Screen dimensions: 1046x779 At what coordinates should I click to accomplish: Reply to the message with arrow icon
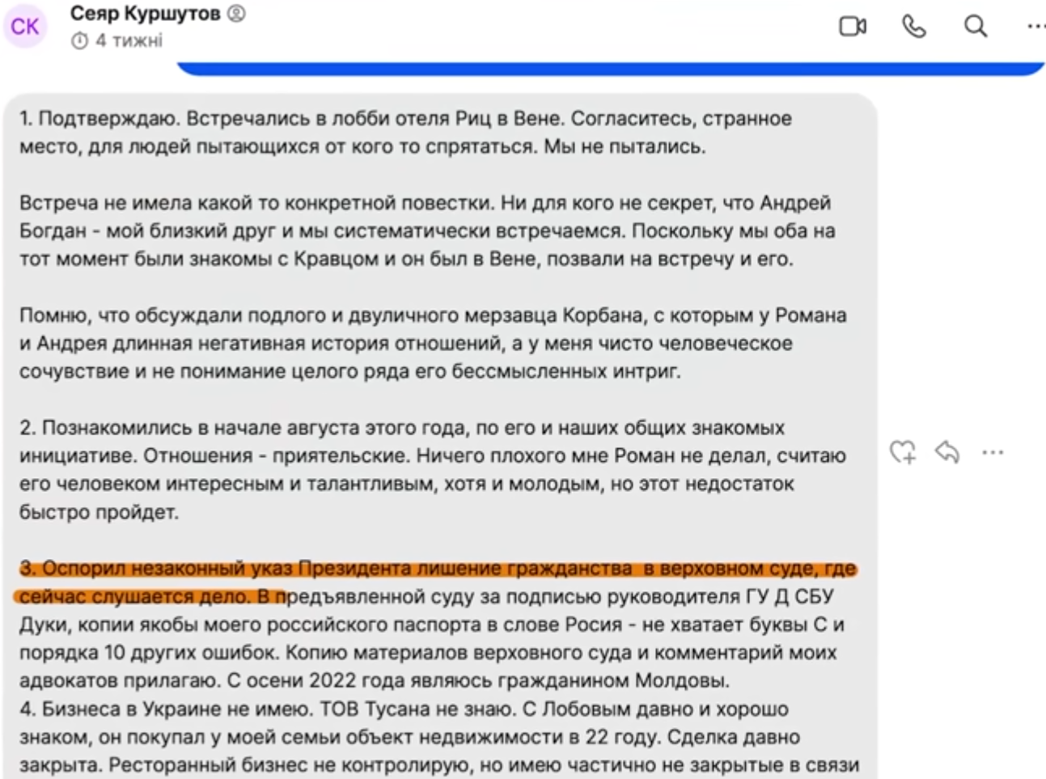coord(947,452)
